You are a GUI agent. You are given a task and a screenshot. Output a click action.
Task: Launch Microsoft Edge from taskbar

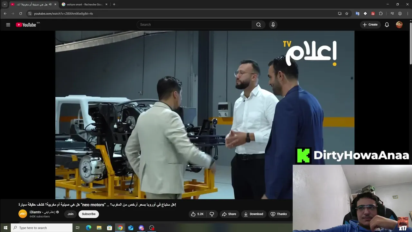89,228
